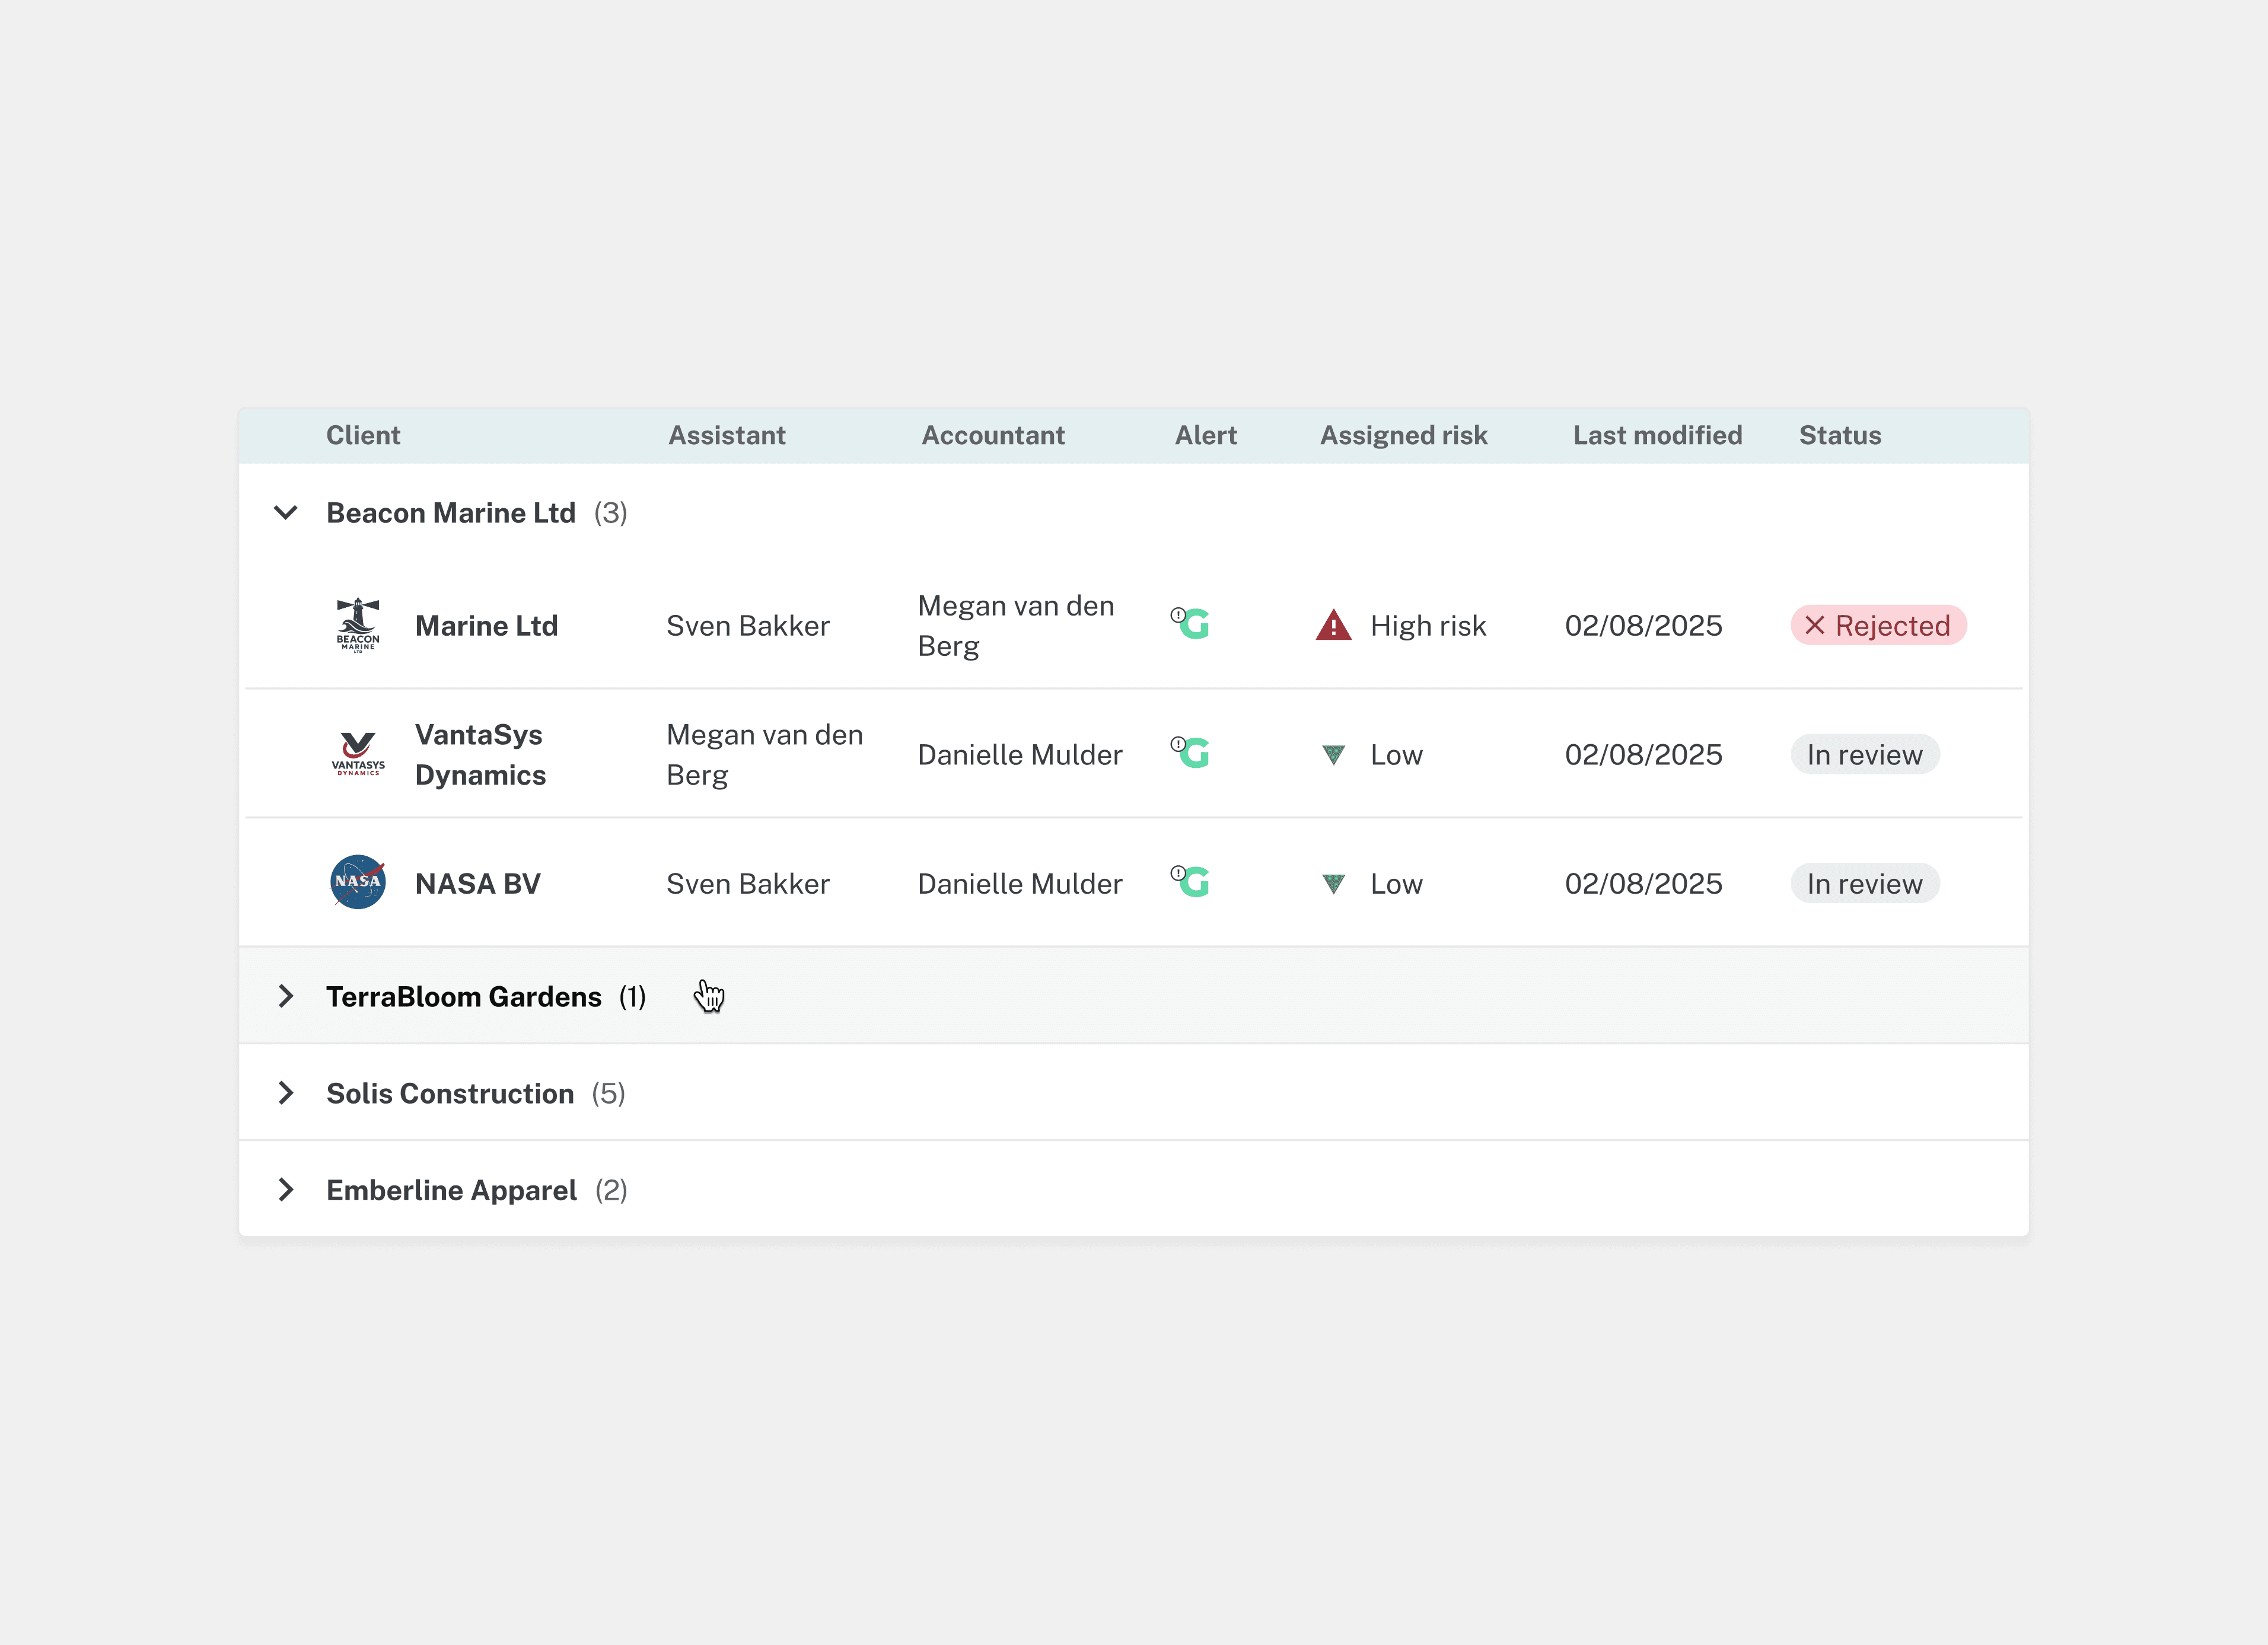Image resolution: width=2268 pixels, height=1645 pixels.
Task: Click the red High risk warning triangle
Action: click(x=1333, y=626)
